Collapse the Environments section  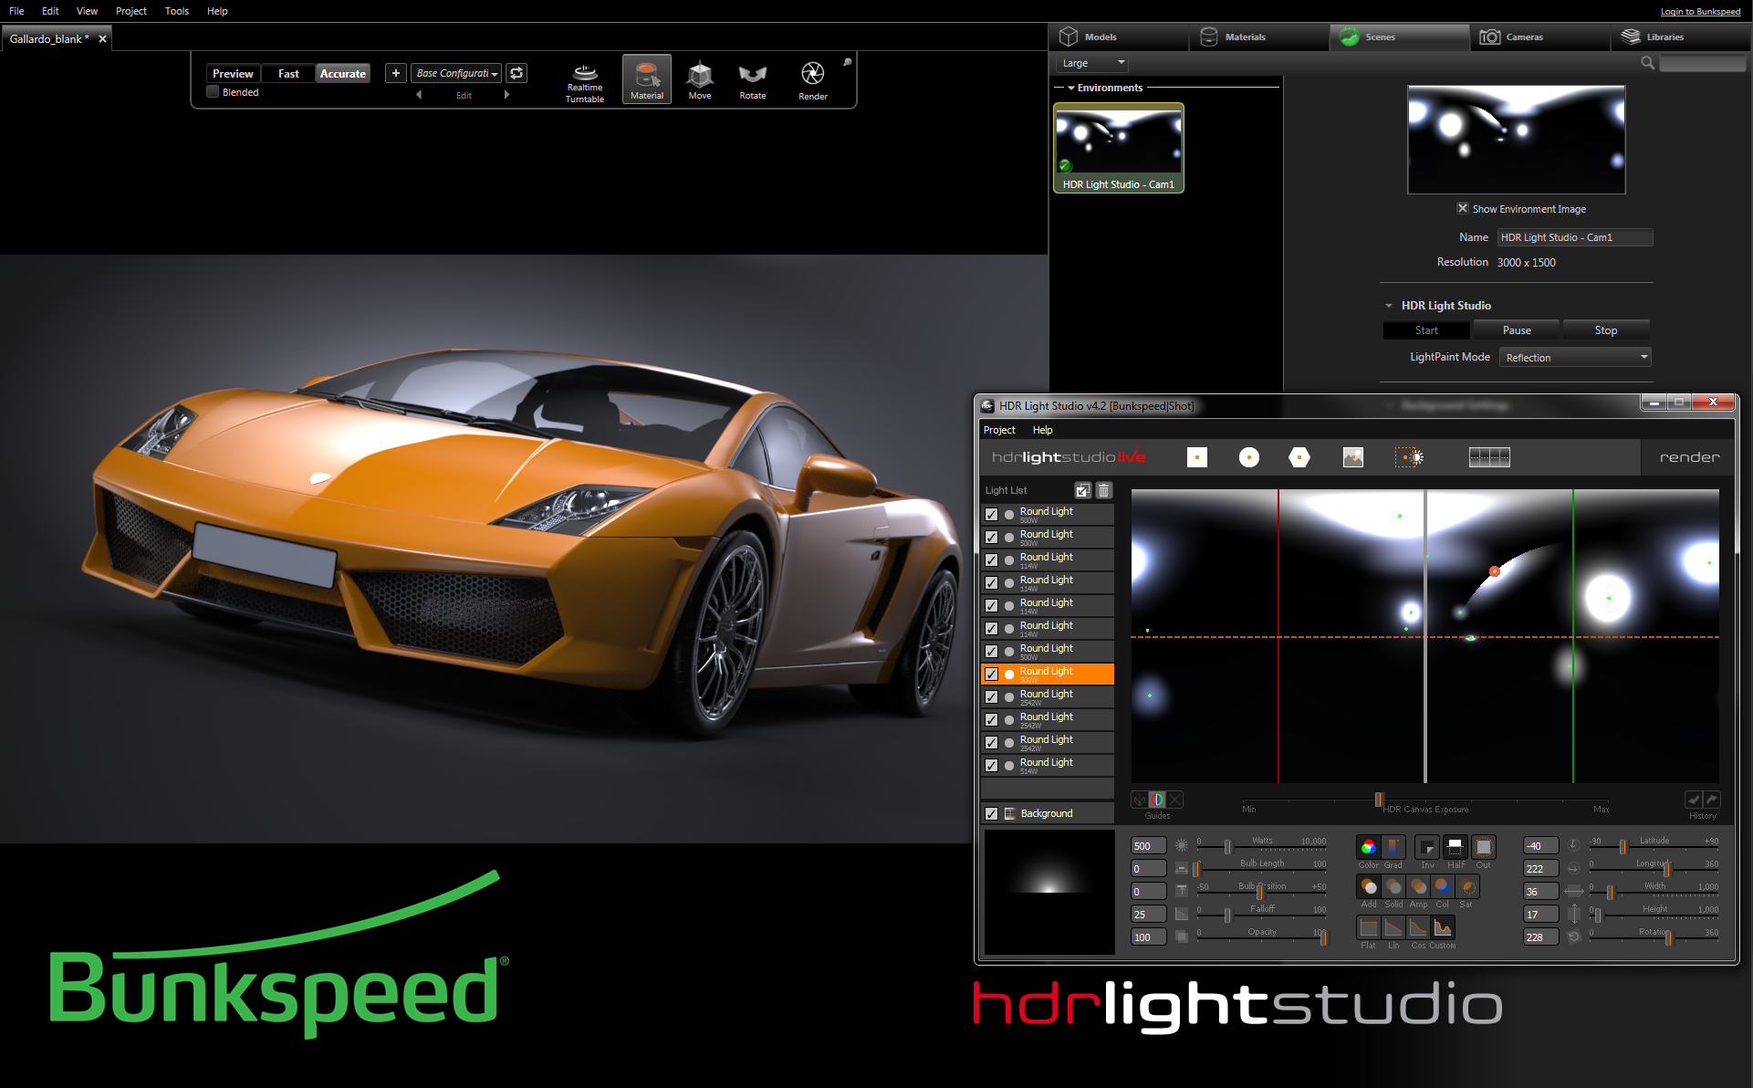(1070, 88)
